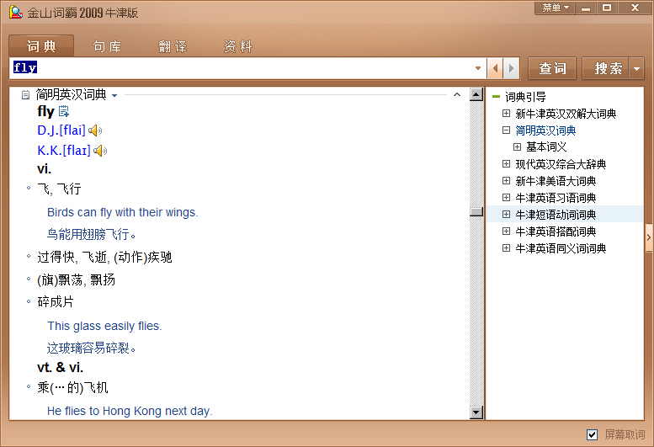The width and height of the screenshot is (654, 447).
Task: Click sentence 'Birds can fly with their wings.'
Action: [x=123, y=212]
